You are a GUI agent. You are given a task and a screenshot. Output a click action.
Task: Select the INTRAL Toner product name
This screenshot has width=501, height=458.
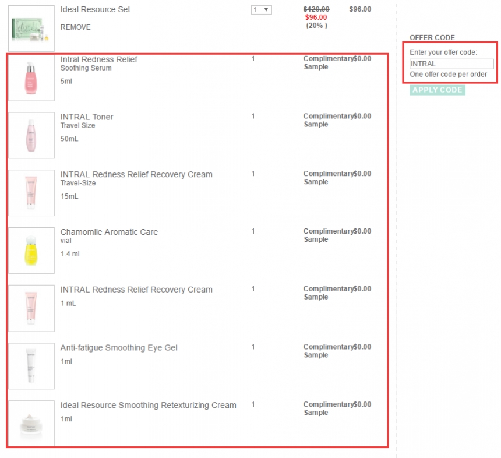tap(87, 117)
